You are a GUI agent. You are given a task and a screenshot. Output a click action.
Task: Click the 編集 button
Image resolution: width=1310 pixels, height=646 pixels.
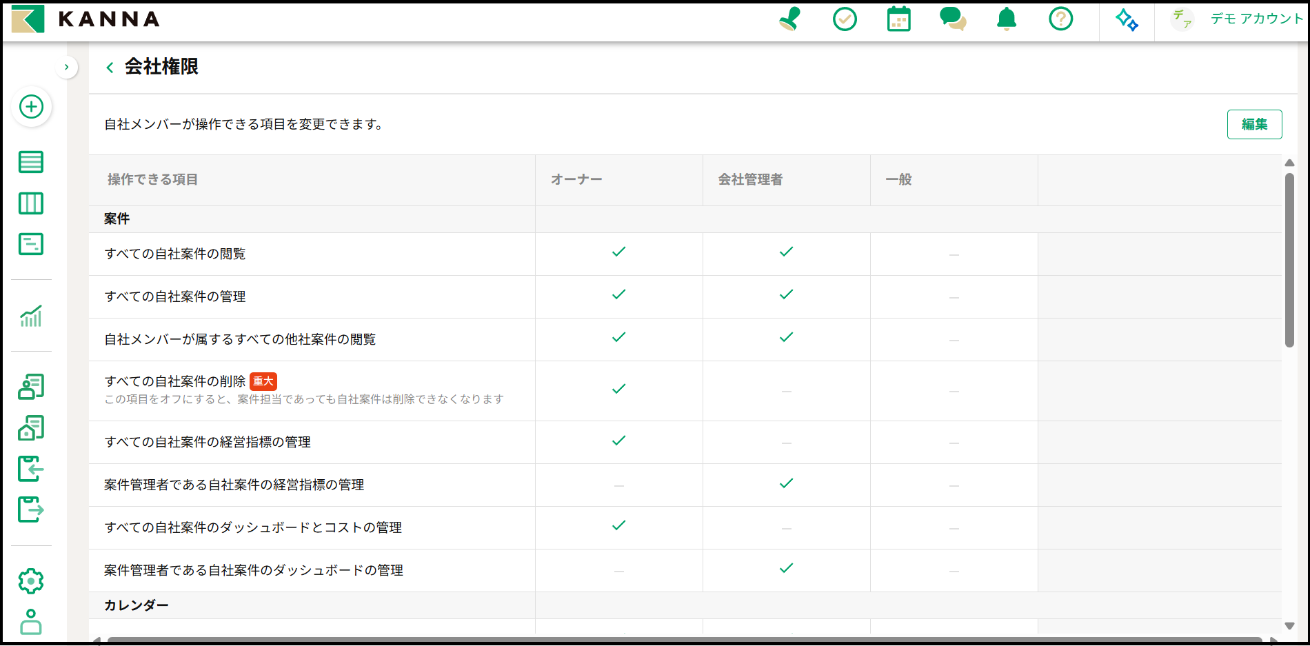pos(1254,124)
